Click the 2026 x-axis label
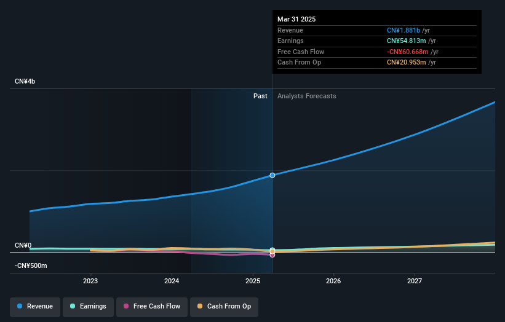 333,281
